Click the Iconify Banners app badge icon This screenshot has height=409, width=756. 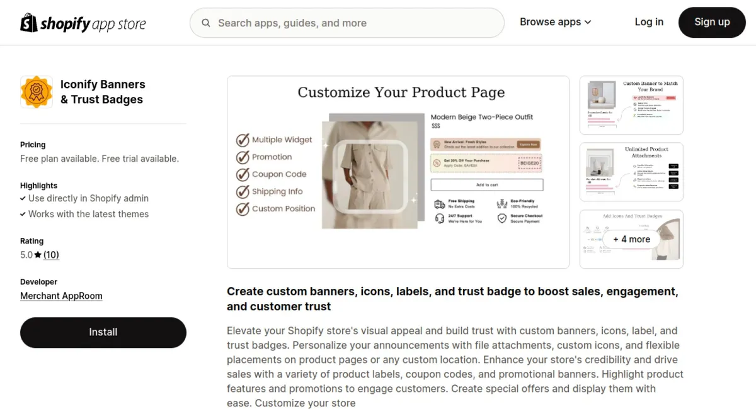37,92
